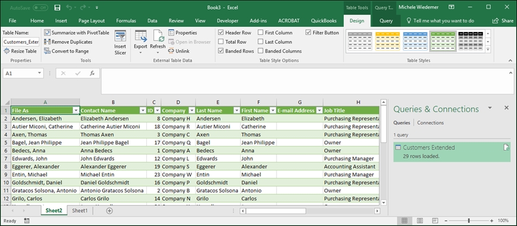The width and height of the screenshot is (517, 226).
Task: Enable the Total Row checkbox
Action: tap(221, 42)
